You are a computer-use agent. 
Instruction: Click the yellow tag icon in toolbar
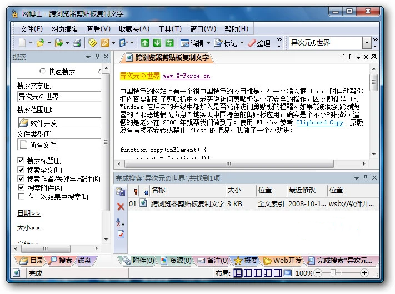point(93,43)
